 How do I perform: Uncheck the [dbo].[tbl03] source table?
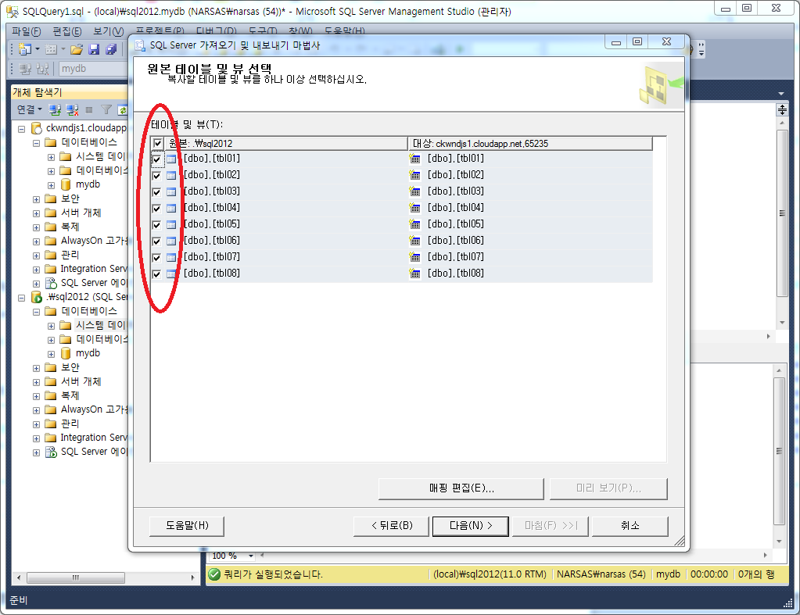(x=156, y=191)
